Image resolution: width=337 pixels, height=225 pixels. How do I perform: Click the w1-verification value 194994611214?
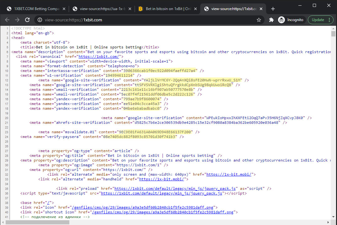(119, 75)
